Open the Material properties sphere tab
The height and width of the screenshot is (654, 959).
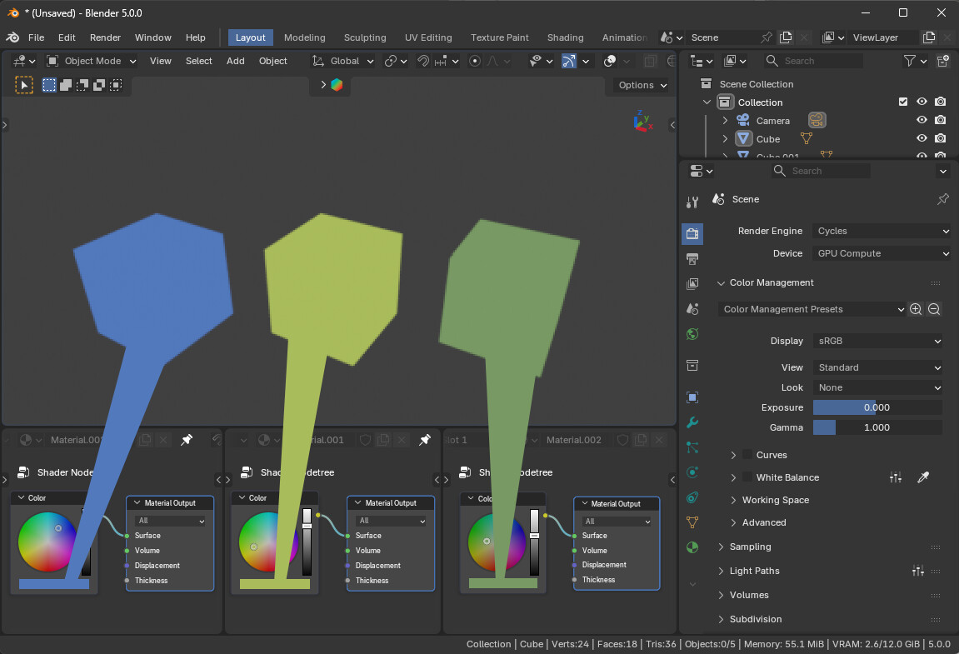pyautogui.click(x=692, y=547)
